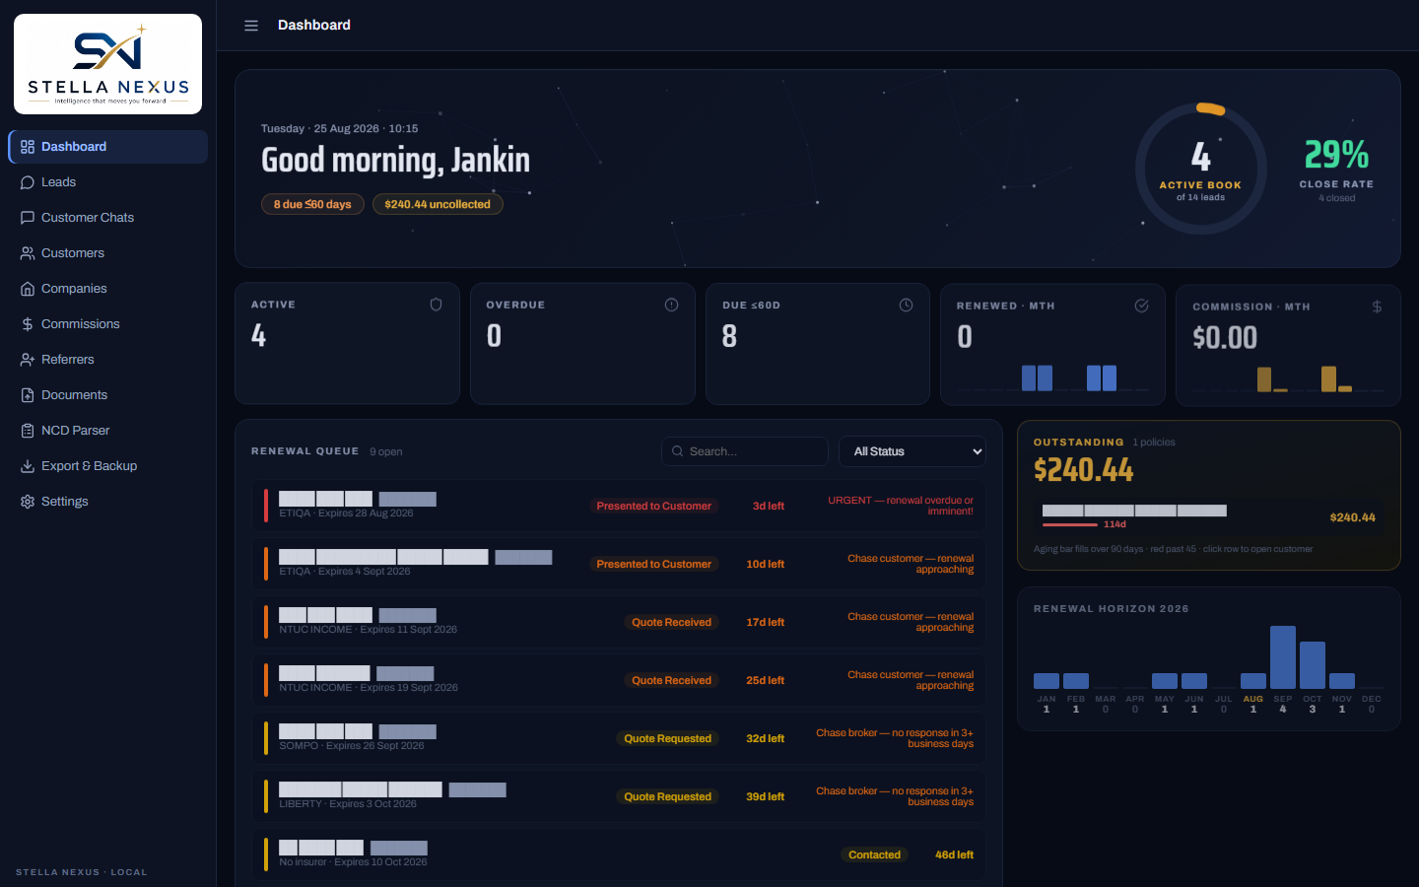Image resolution: width=1419 pixels, height=887 pixels.
Task: Open the Customers section
Action: [108, 253]
